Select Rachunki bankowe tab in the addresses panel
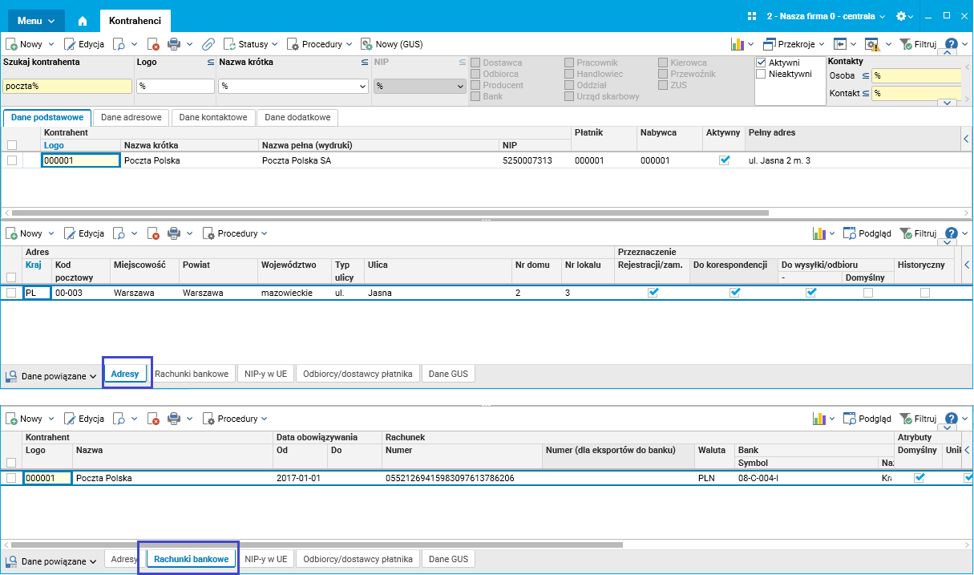This screenshot has width=974, height=575. tap(192, 374)
